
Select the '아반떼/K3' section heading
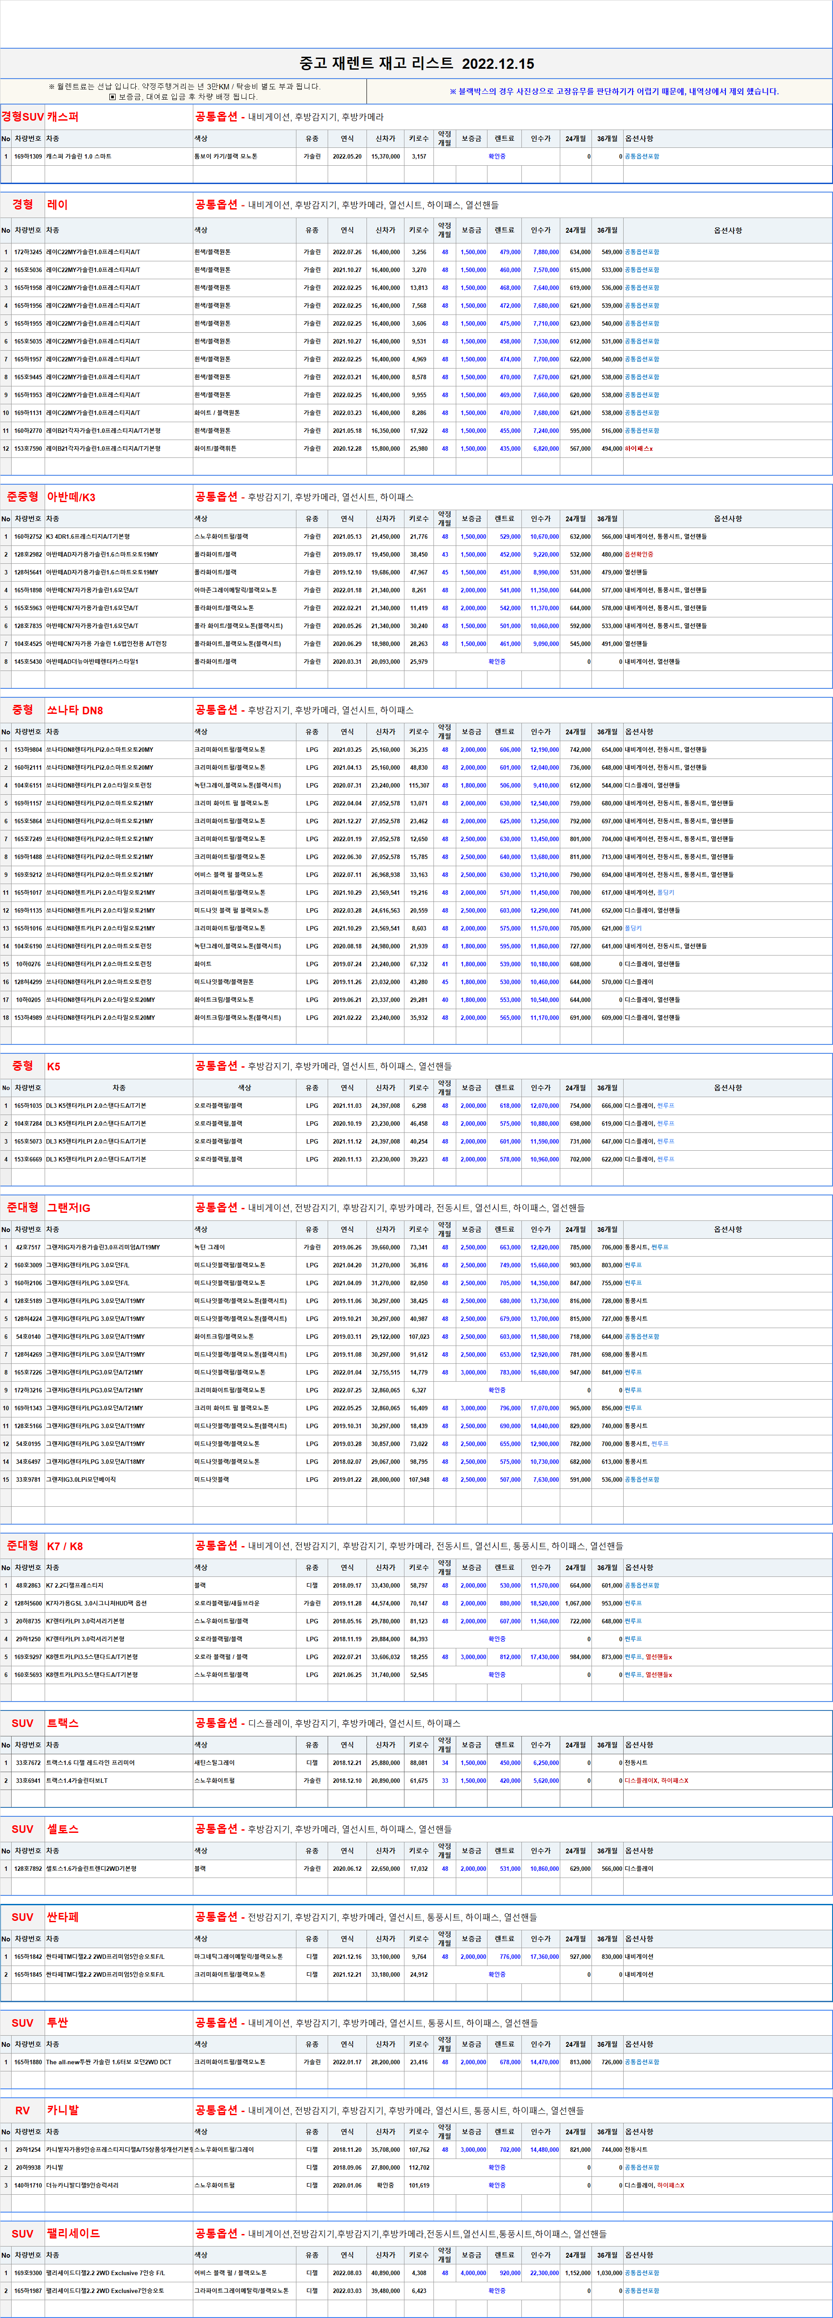coord(71,498)
